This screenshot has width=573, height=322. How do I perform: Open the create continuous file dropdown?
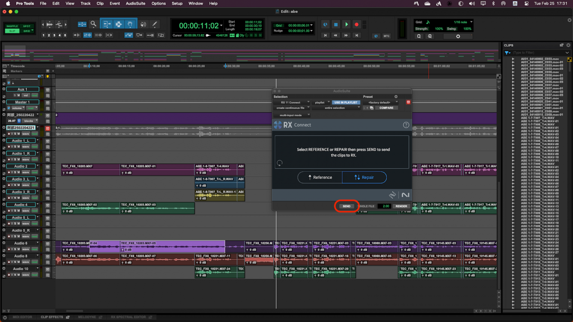click(x=292, y=108)
